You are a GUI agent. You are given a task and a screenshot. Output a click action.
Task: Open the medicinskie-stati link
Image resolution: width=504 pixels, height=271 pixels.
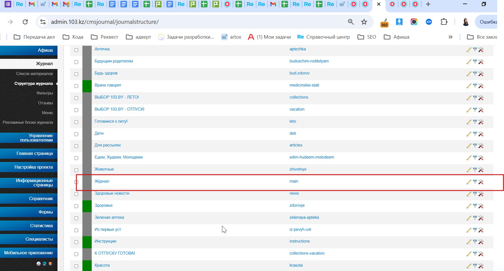point(304,85)
